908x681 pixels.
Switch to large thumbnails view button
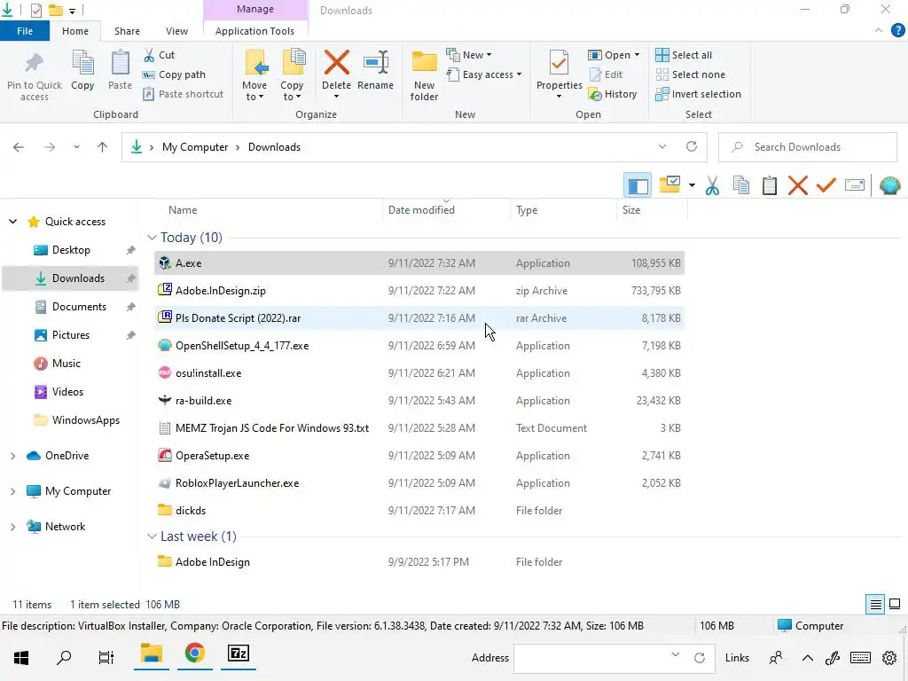pyautogui.click(x=895, y=604)
